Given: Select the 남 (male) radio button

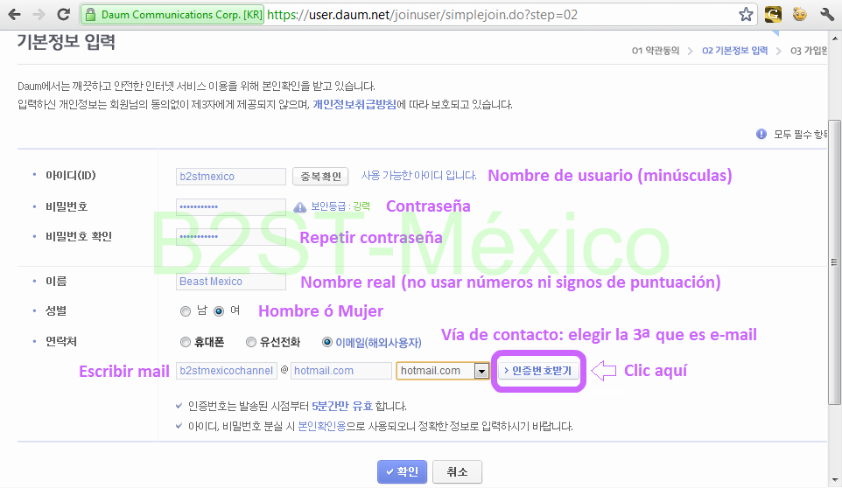Looking at the screenshot, I should tap(186, 311).
